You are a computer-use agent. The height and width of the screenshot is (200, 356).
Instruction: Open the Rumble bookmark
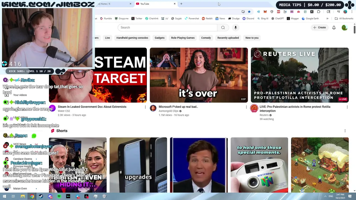106,19
